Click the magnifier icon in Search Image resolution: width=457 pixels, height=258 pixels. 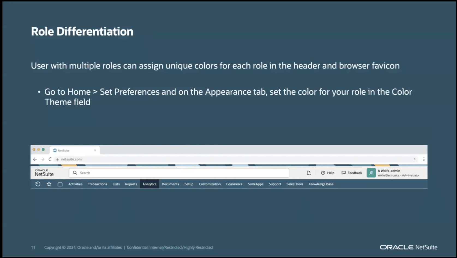click(75, 173)
